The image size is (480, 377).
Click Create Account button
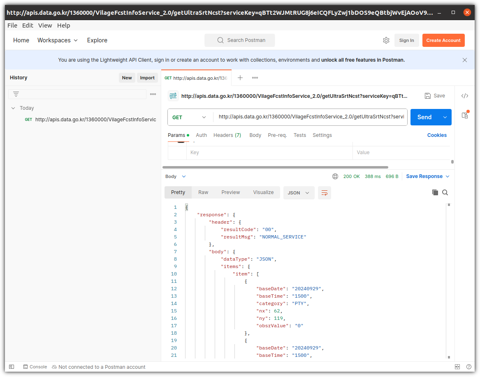(443, 40)
